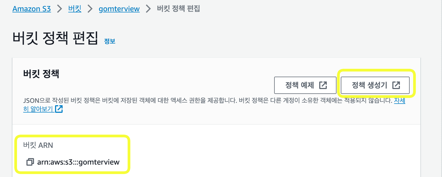The width and height of the screenshot is (442, 177).
Task: Click breadcrumb chevron after 버킷 link
Action: click(90, 9)
